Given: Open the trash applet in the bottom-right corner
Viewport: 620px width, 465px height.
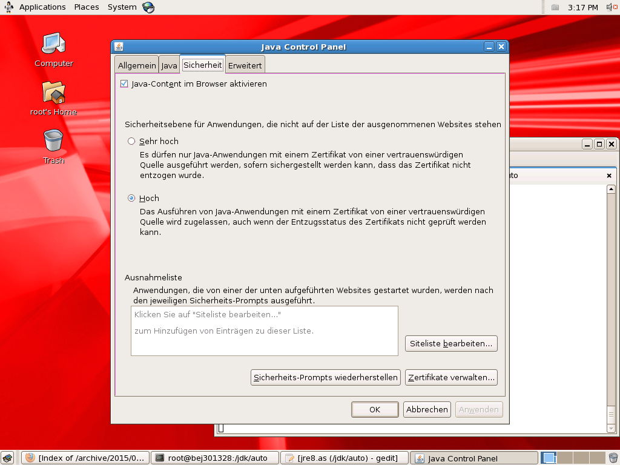Looking at the screenshot, I should [x=613, y=458].
